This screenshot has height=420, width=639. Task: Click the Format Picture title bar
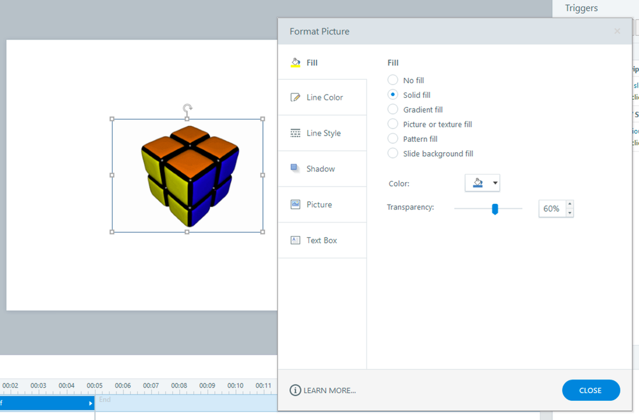pyautogui.click(x=455, y=31)
